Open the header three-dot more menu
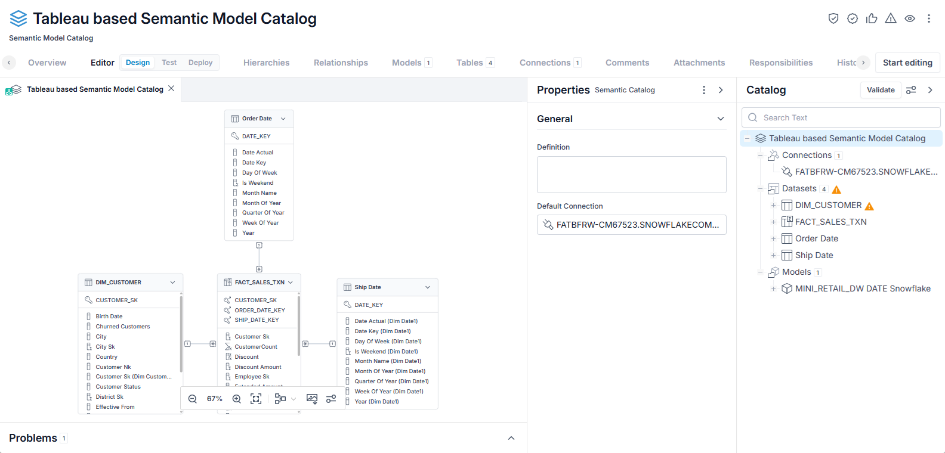The image size is (945, 453). pyautogui.click(x=929, y=18)
